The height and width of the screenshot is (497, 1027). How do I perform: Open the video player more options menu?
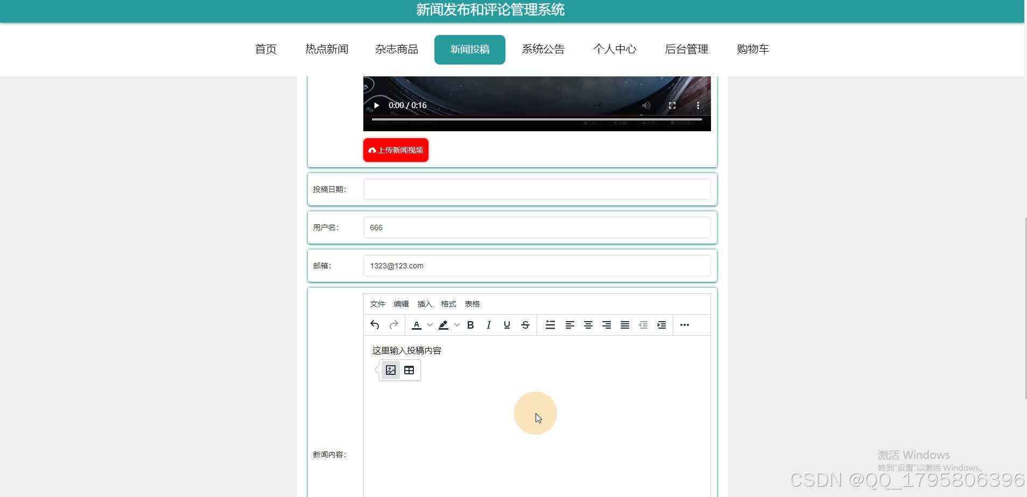pos(698,105)
